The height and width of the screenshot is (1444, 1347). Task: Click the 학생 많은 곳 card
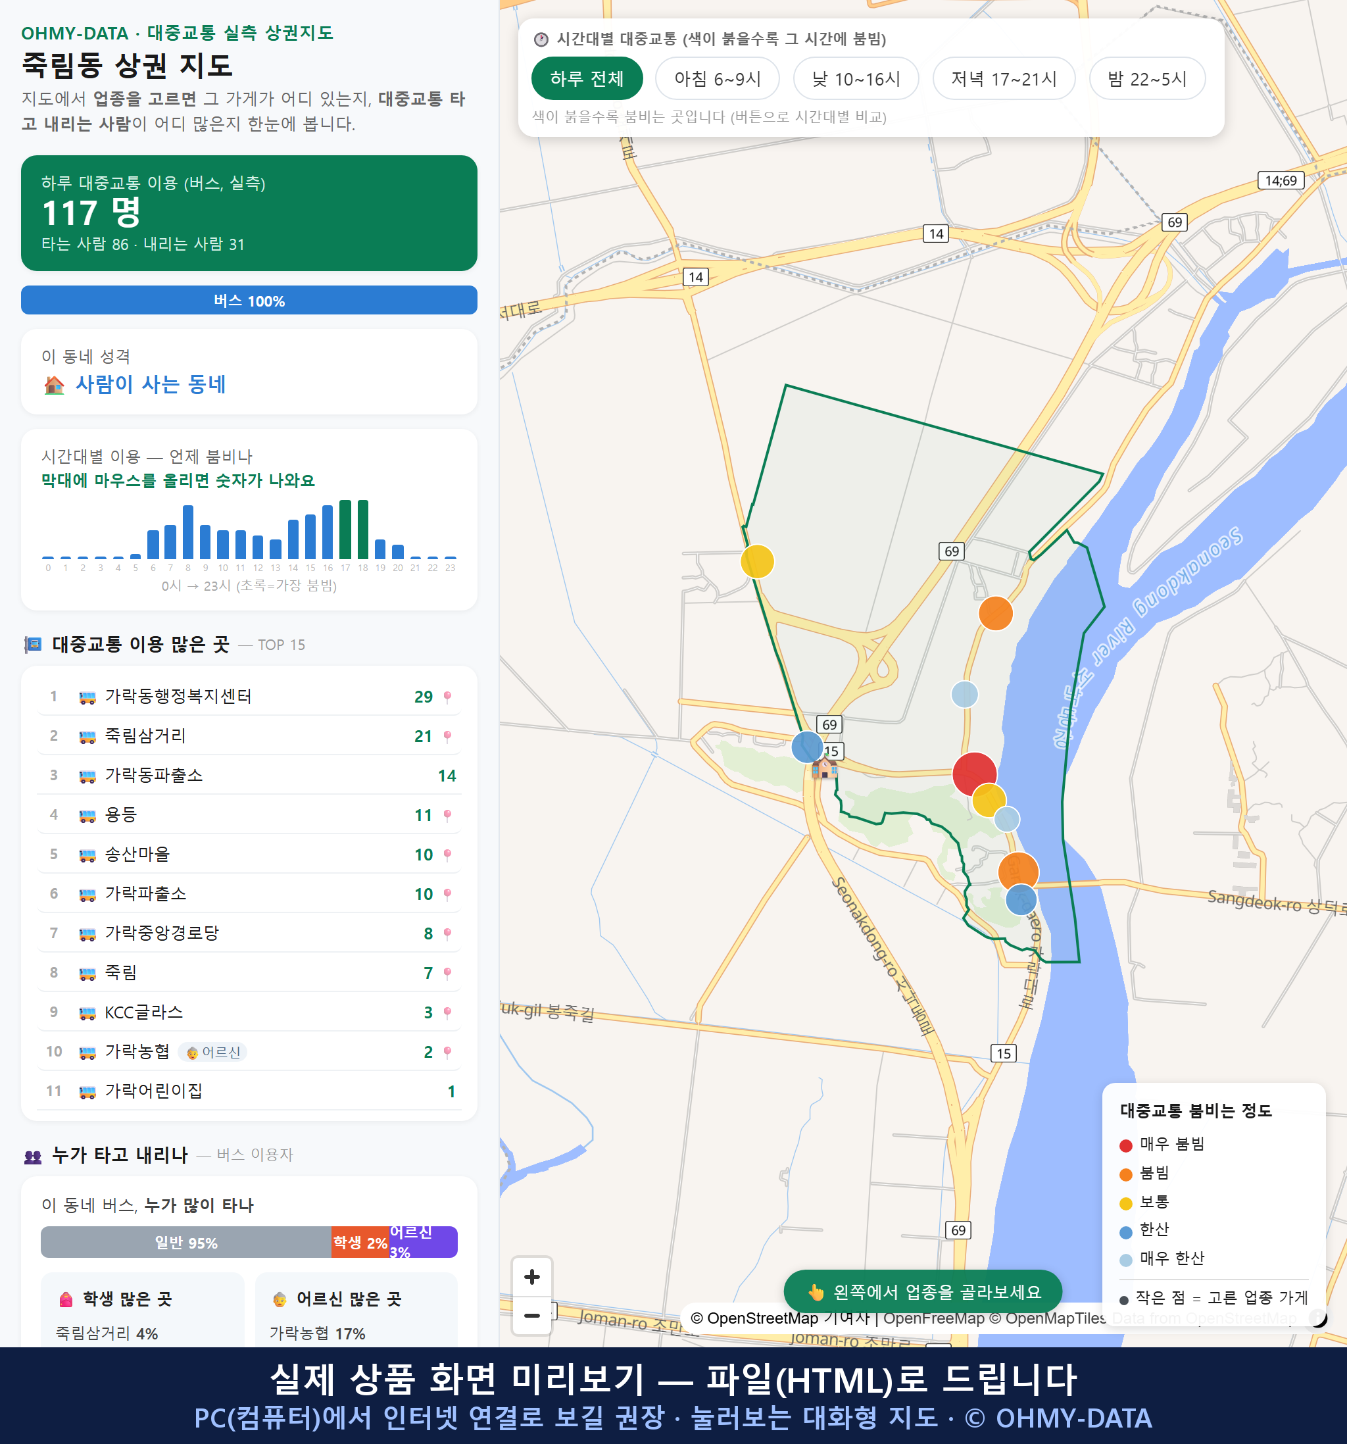click(142, 1311)
